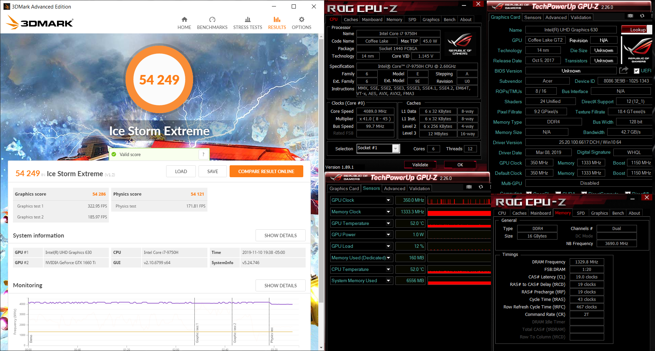Image resolution: width=655 pixels, height=351 pixels.
Task: Click the GPU Clock sensor graph
Action: pos(459,200)
